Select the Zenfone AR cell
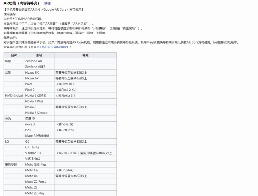The image size is (258, 196). pos(39,61)
